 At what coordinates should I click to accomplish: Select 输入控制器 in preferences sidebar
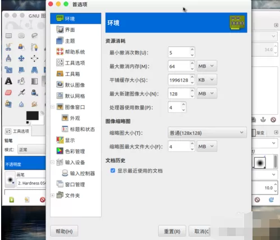coord(76,173)
